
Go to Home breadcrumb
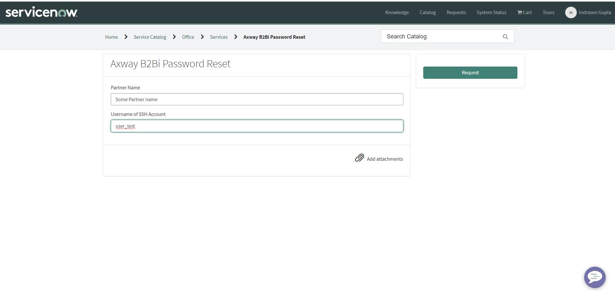111,37
